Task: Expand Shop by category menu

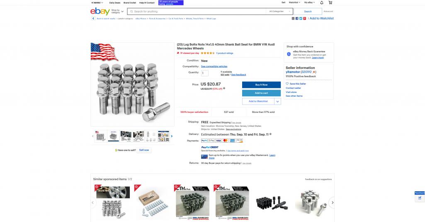Action: point(117,11)
